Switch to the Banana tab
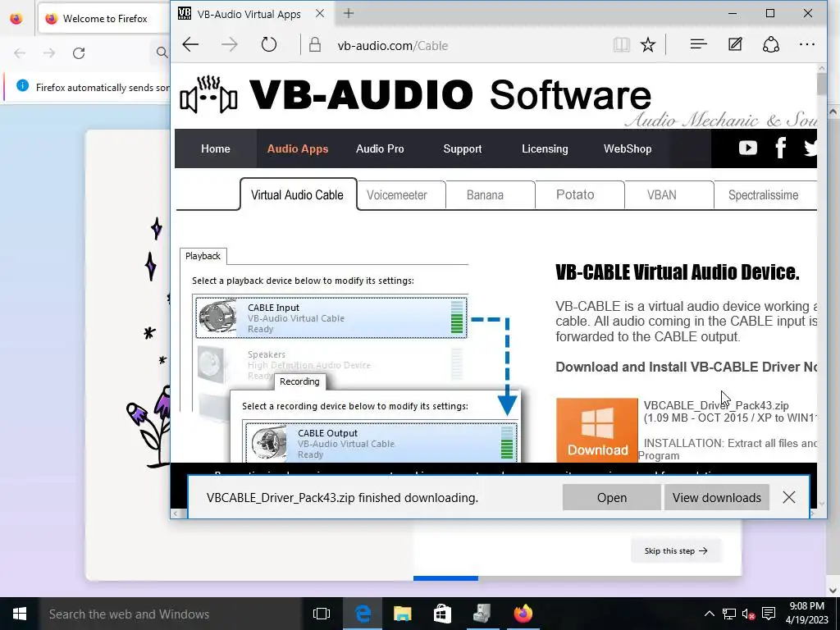The width and height of the screenshot is (840, 630). point(485,195)
